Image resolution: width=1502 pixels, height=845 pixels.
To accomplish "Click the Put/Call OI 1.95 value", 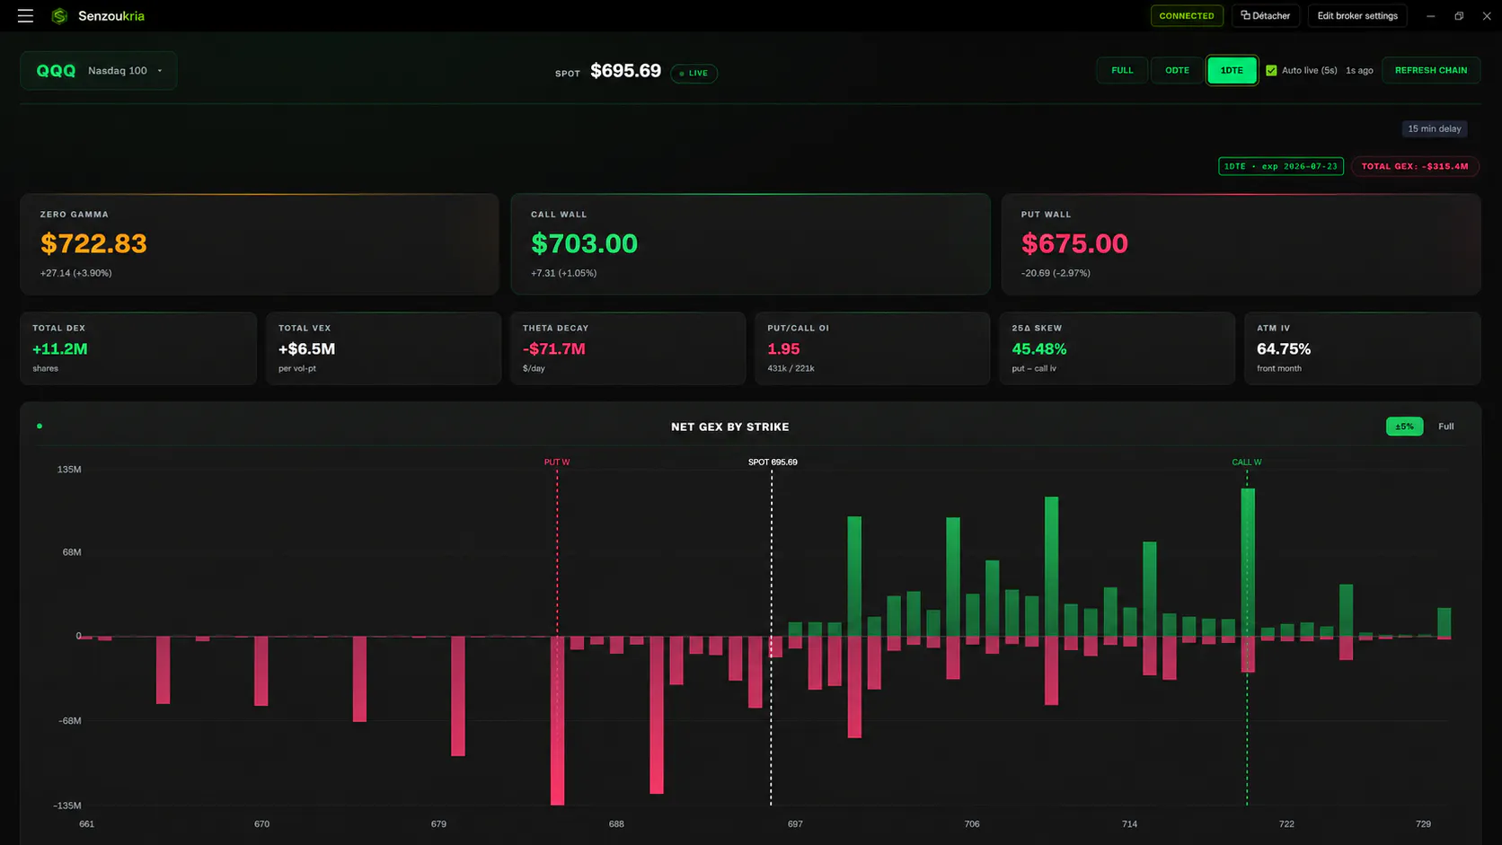I will click(783, 349).
